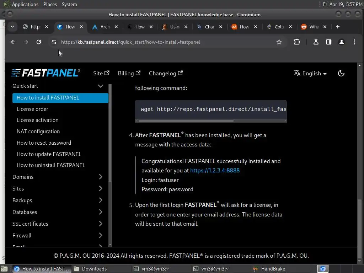Open How to uninstall FASTPANEL page
Viewport: 364px width, 273px height.
point(51,165)
